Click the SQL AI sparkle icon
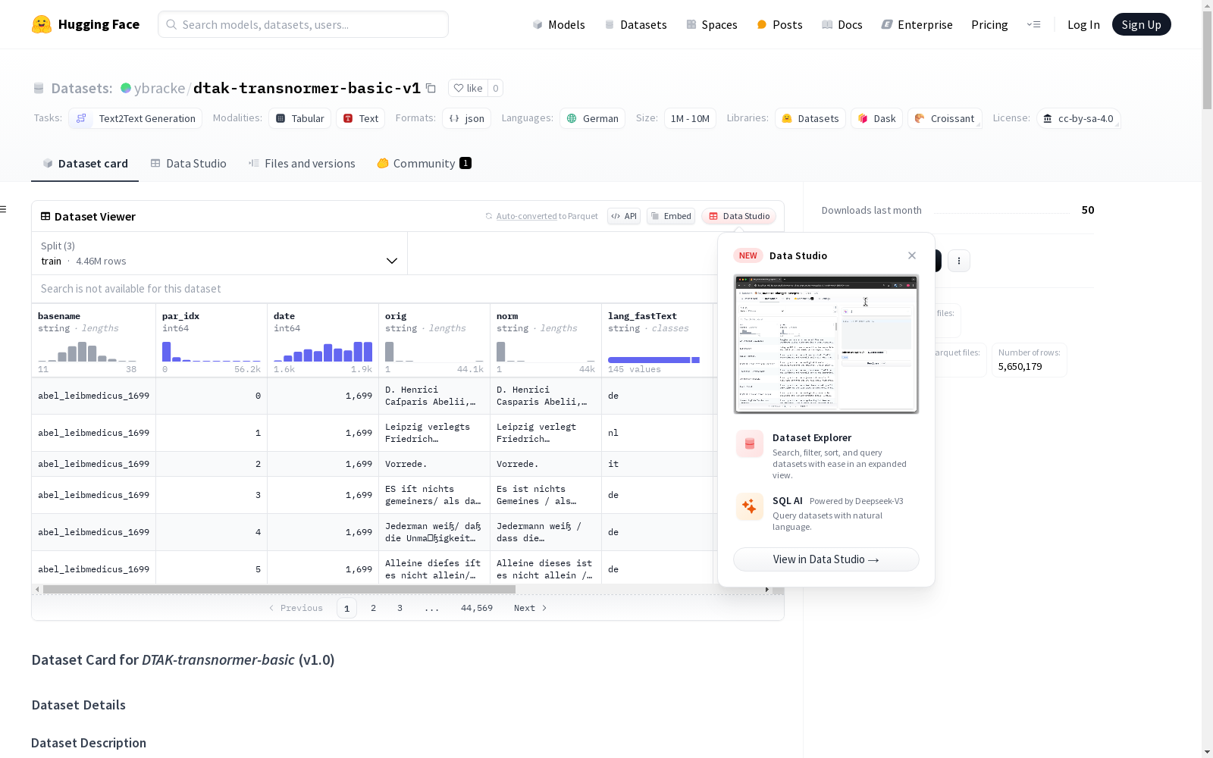 [x=750, y=506]
